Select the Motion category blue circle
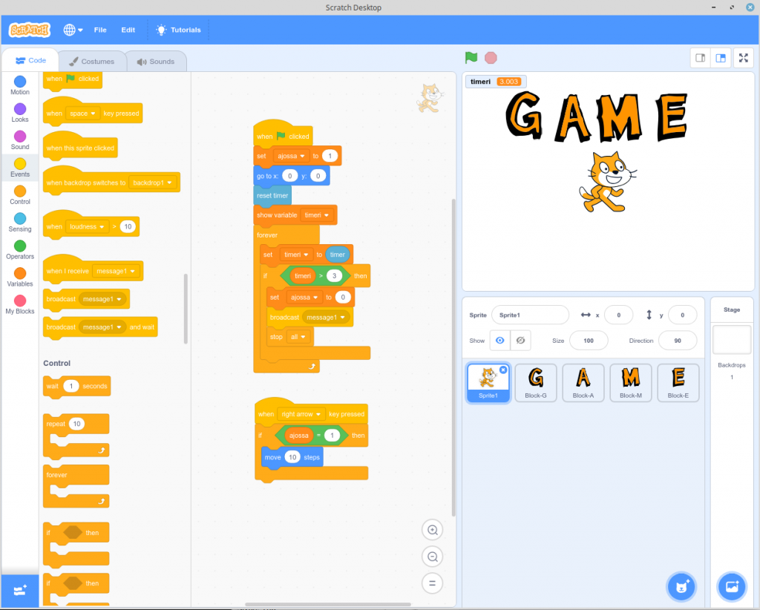Viewport: 760px width, 610px height. (20, 82)
